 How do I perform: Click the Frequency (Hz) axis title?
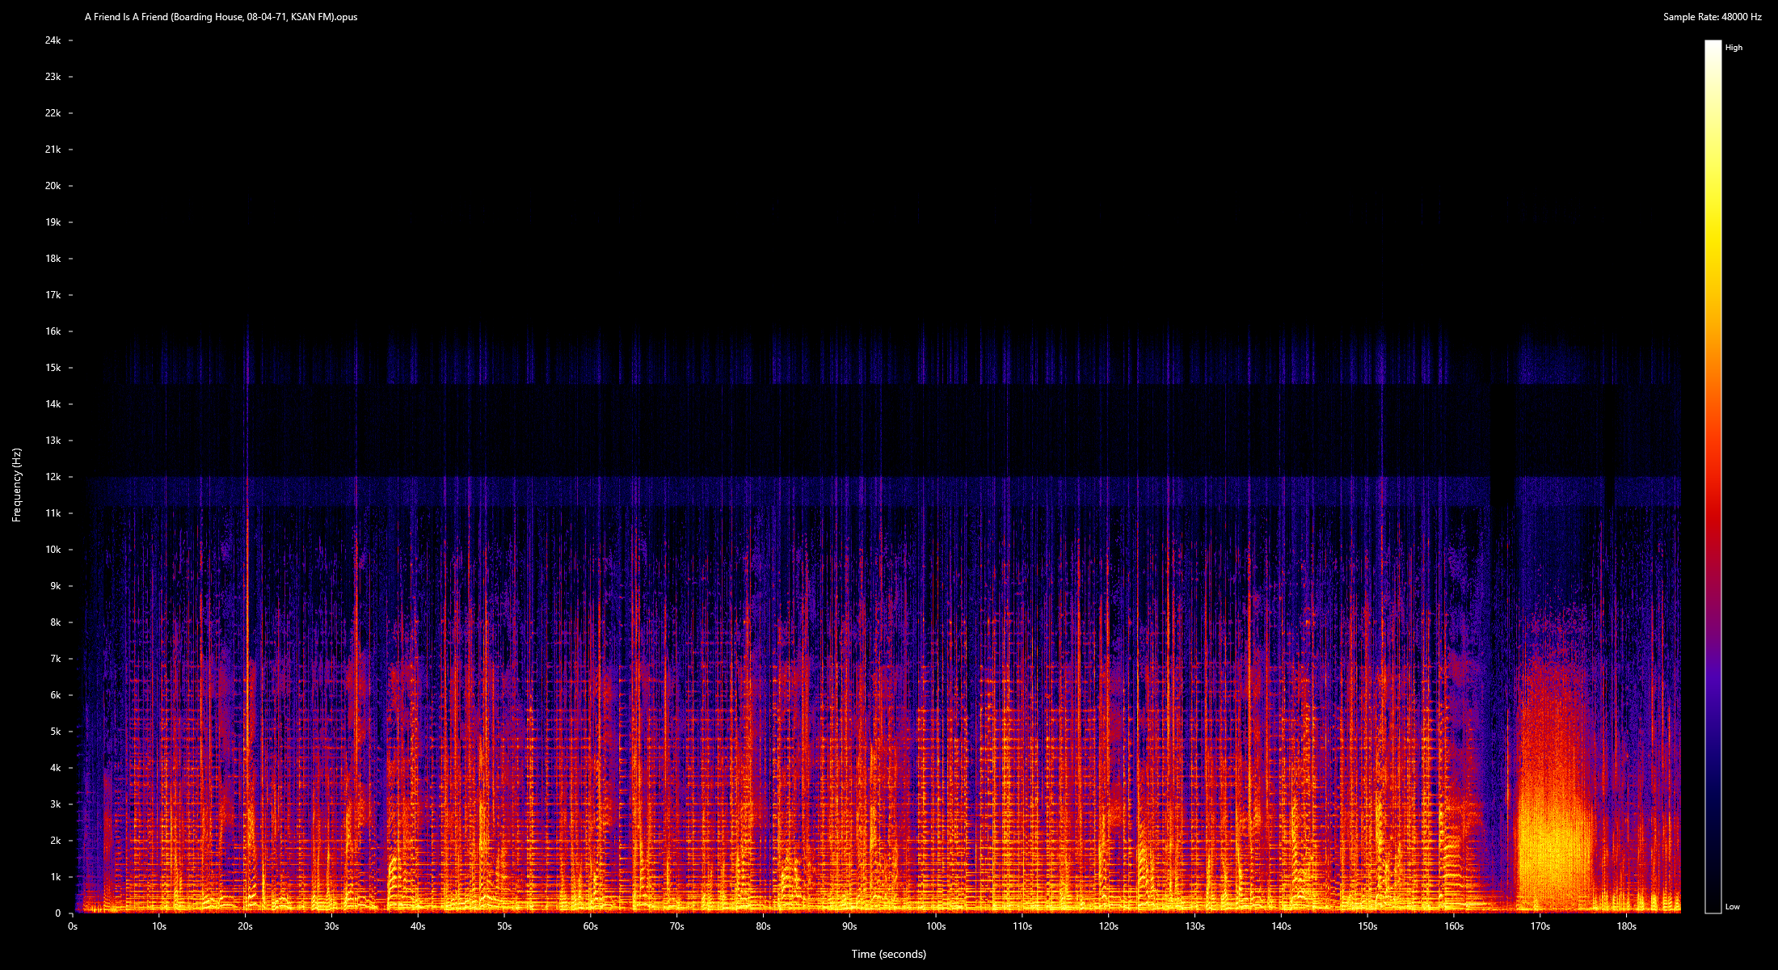(16, 485)
